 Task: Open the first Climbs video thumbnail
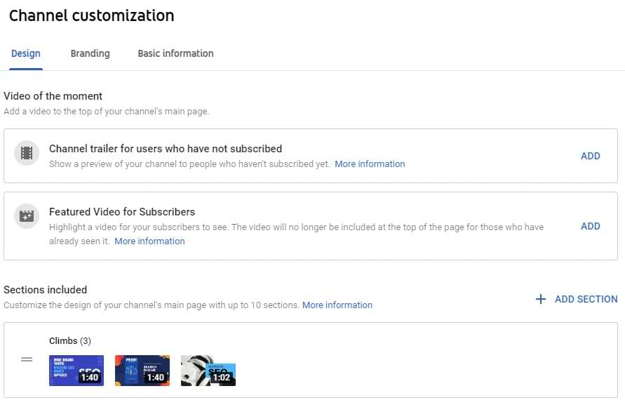[76, 371]
